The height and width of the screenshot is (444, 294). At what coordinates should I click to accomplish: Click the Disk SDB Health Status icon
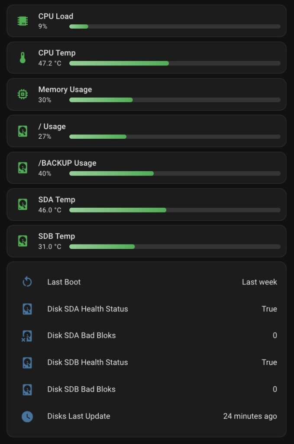pos(27,362)
